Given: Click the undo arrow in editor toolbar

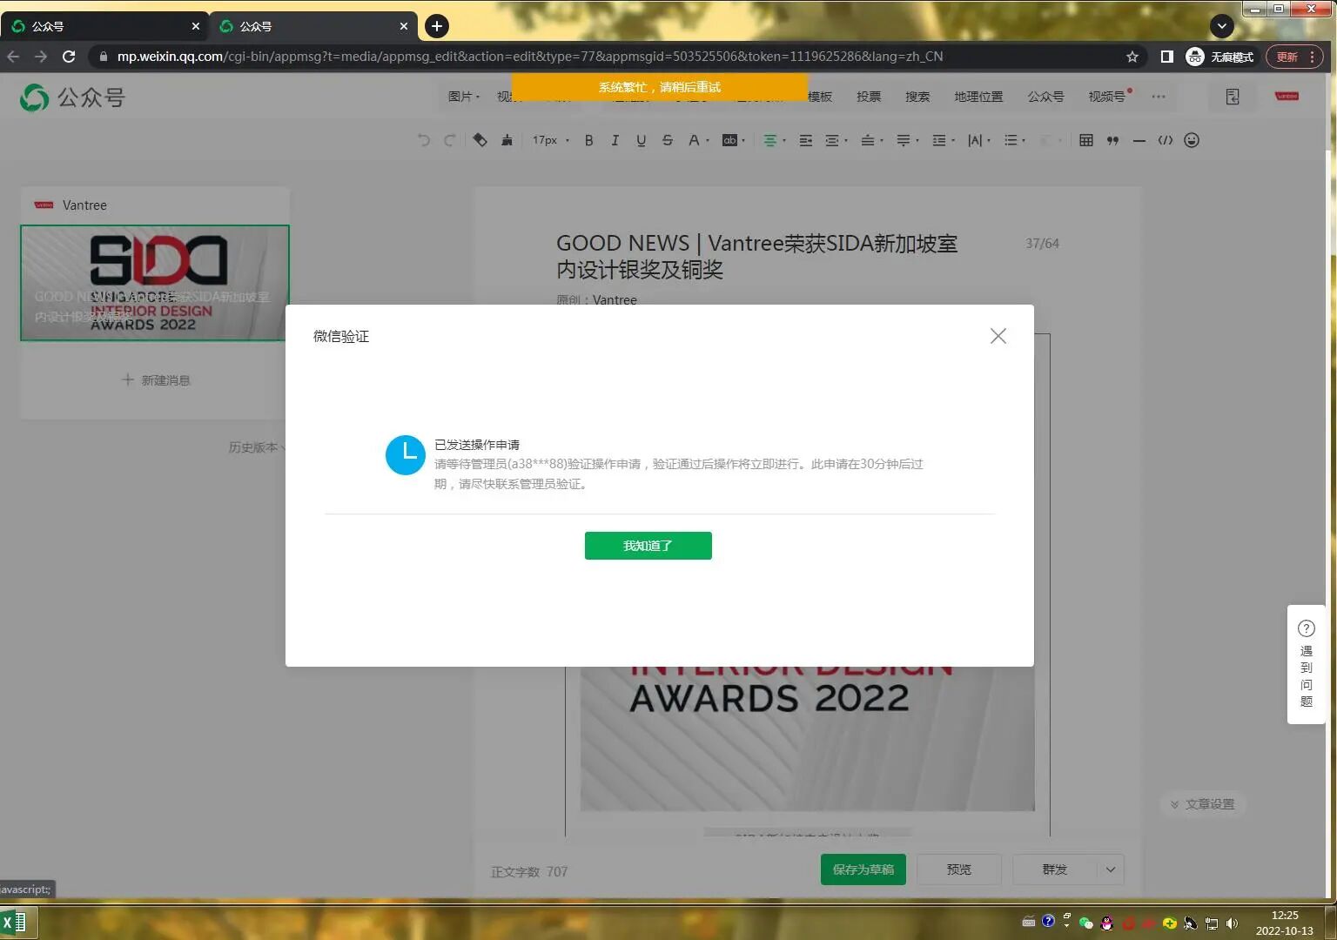Looking at the screenshot, I should pos(423,140).
